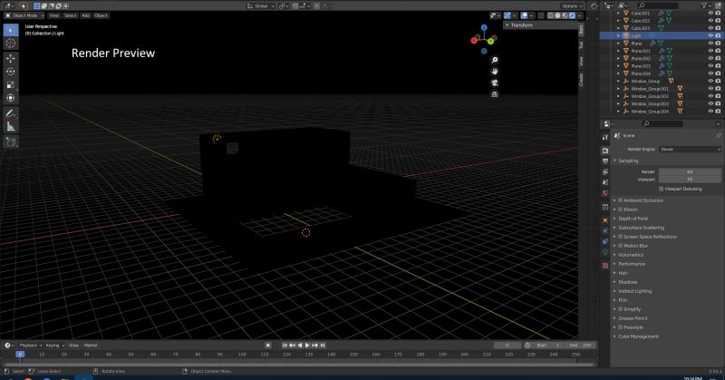
Task: Open the Object Mode dropdown
Action: tap(24, 15)
